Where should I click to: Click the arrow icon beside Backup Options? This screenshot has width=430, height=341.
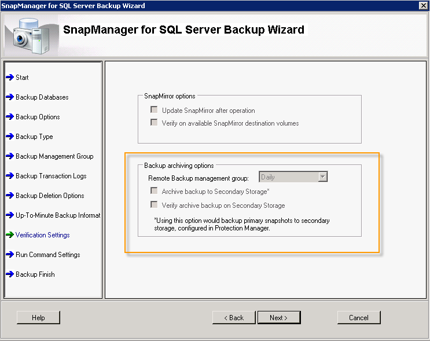pyautogui.click(x=10, y=117)
